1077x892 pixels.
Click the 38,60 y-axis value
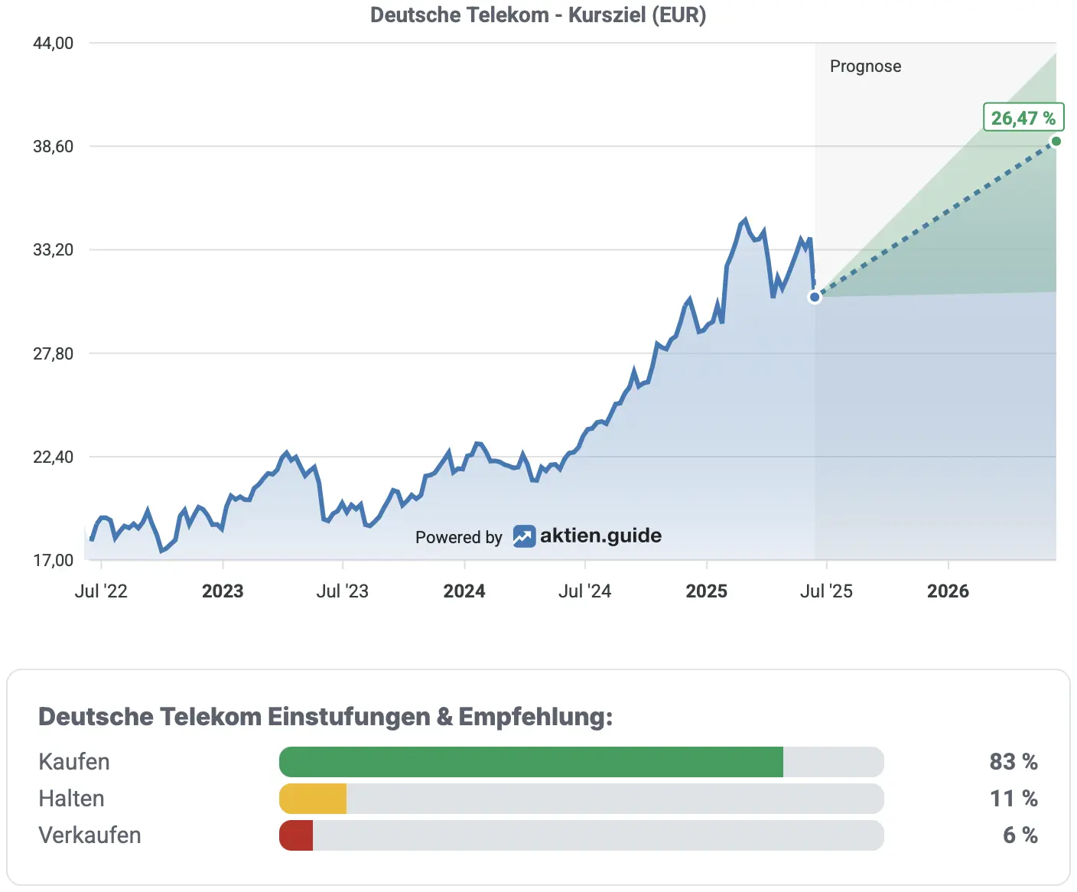point(53,146)
